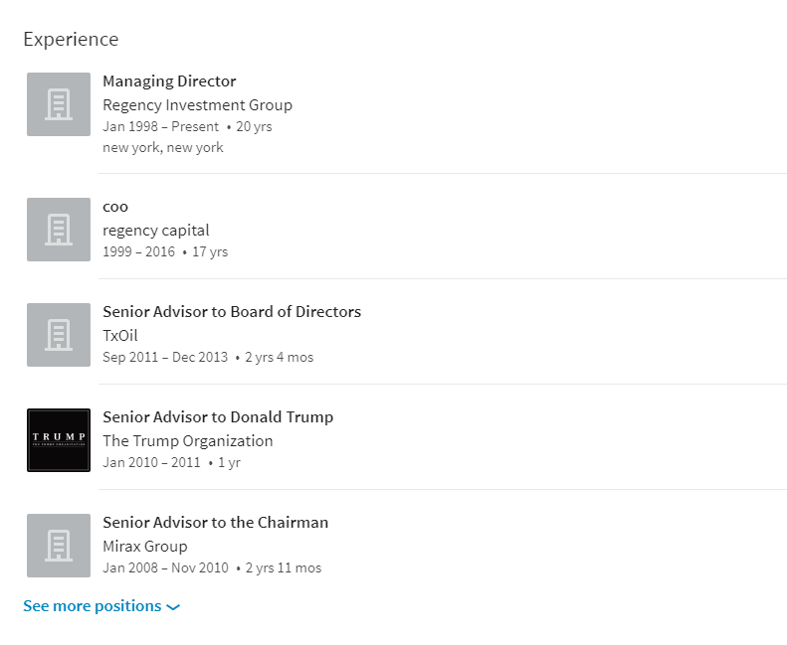Open Senior Advisor to Donald Trump entry
787x645 pixels.
pos(218,417)
